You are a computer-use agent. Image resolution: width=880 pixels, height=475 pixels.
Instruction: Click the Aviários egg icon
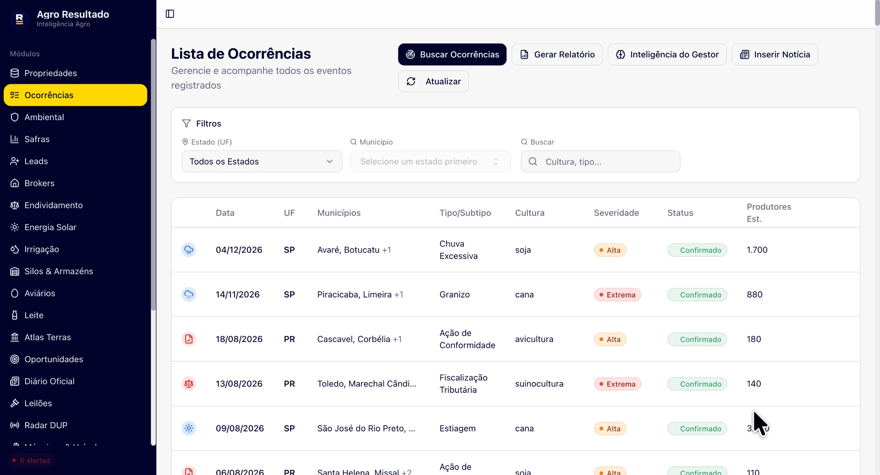click(15, 293)
